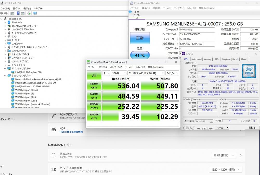Run the RND4K Q1T1 benchmark button

[x=94, y=116]
